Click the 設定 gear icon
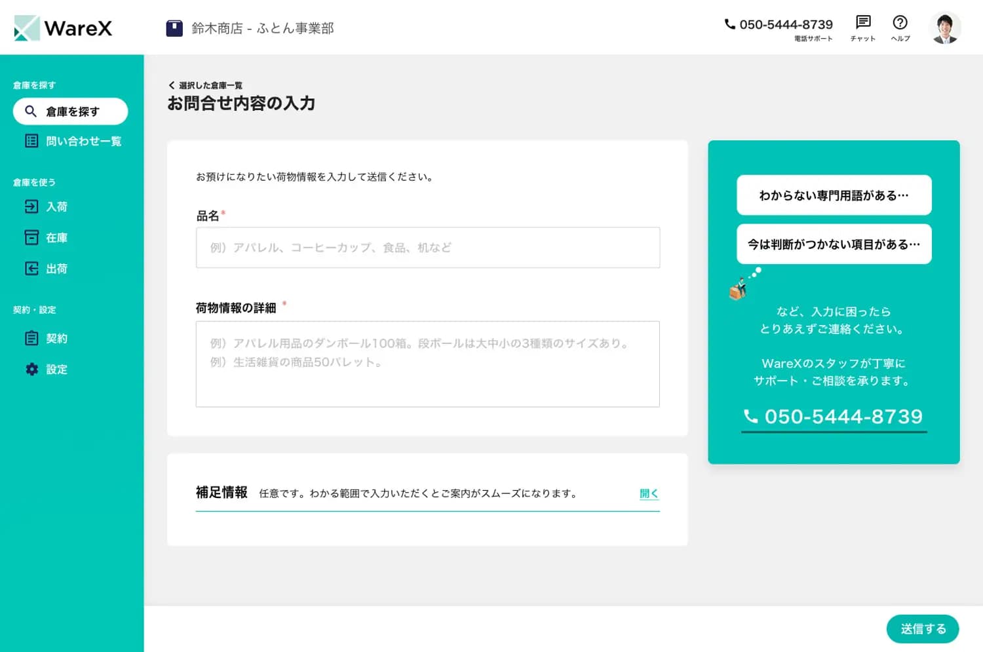This screenshot has height=652, width=983. 31,369
